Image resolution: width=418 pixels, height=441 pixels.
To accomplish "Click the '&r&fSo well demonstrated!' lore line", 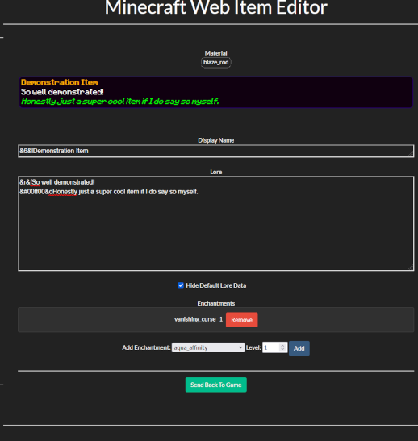I will tap(57, 182).
